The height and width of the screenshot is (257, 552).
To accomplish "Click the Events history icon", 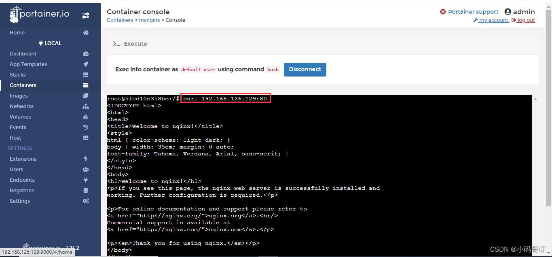I will click(86, 127).
